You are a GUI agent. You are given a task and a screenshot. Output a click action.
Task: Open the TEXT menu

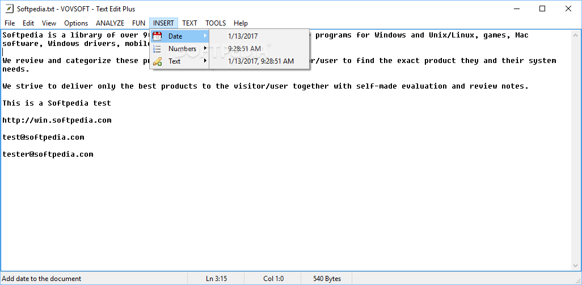click(x=189, y=23)
